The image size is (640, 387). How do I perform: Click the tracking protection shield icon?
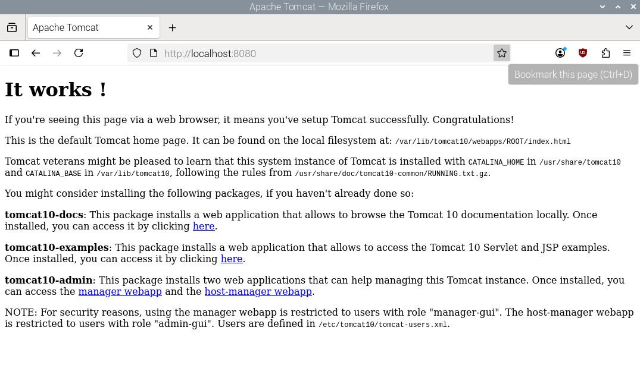click(x=137, y=54)
